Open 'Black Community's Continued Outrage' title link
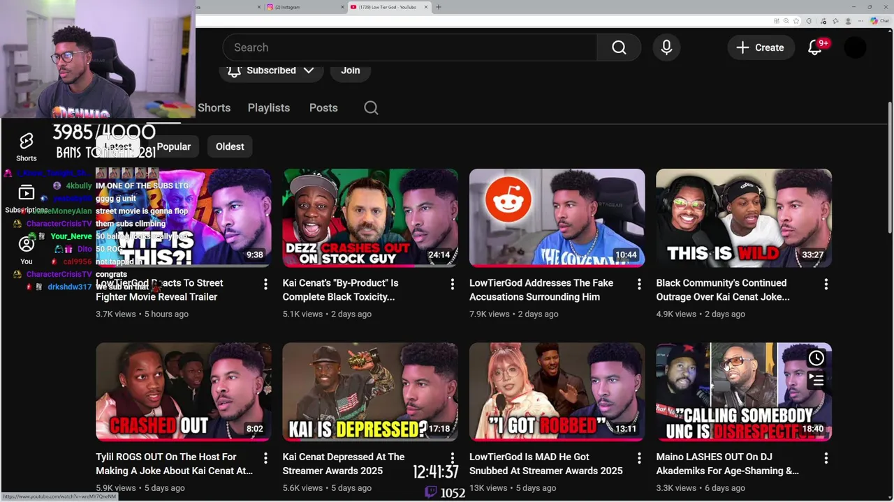The height and width of the screenshot is (502, 894). pos(723,290)
